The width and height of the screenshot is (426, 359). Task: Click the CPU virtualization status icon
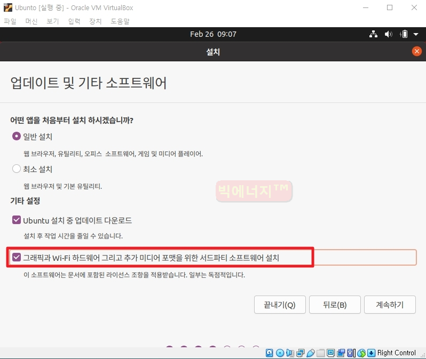[x=351, y=353]
